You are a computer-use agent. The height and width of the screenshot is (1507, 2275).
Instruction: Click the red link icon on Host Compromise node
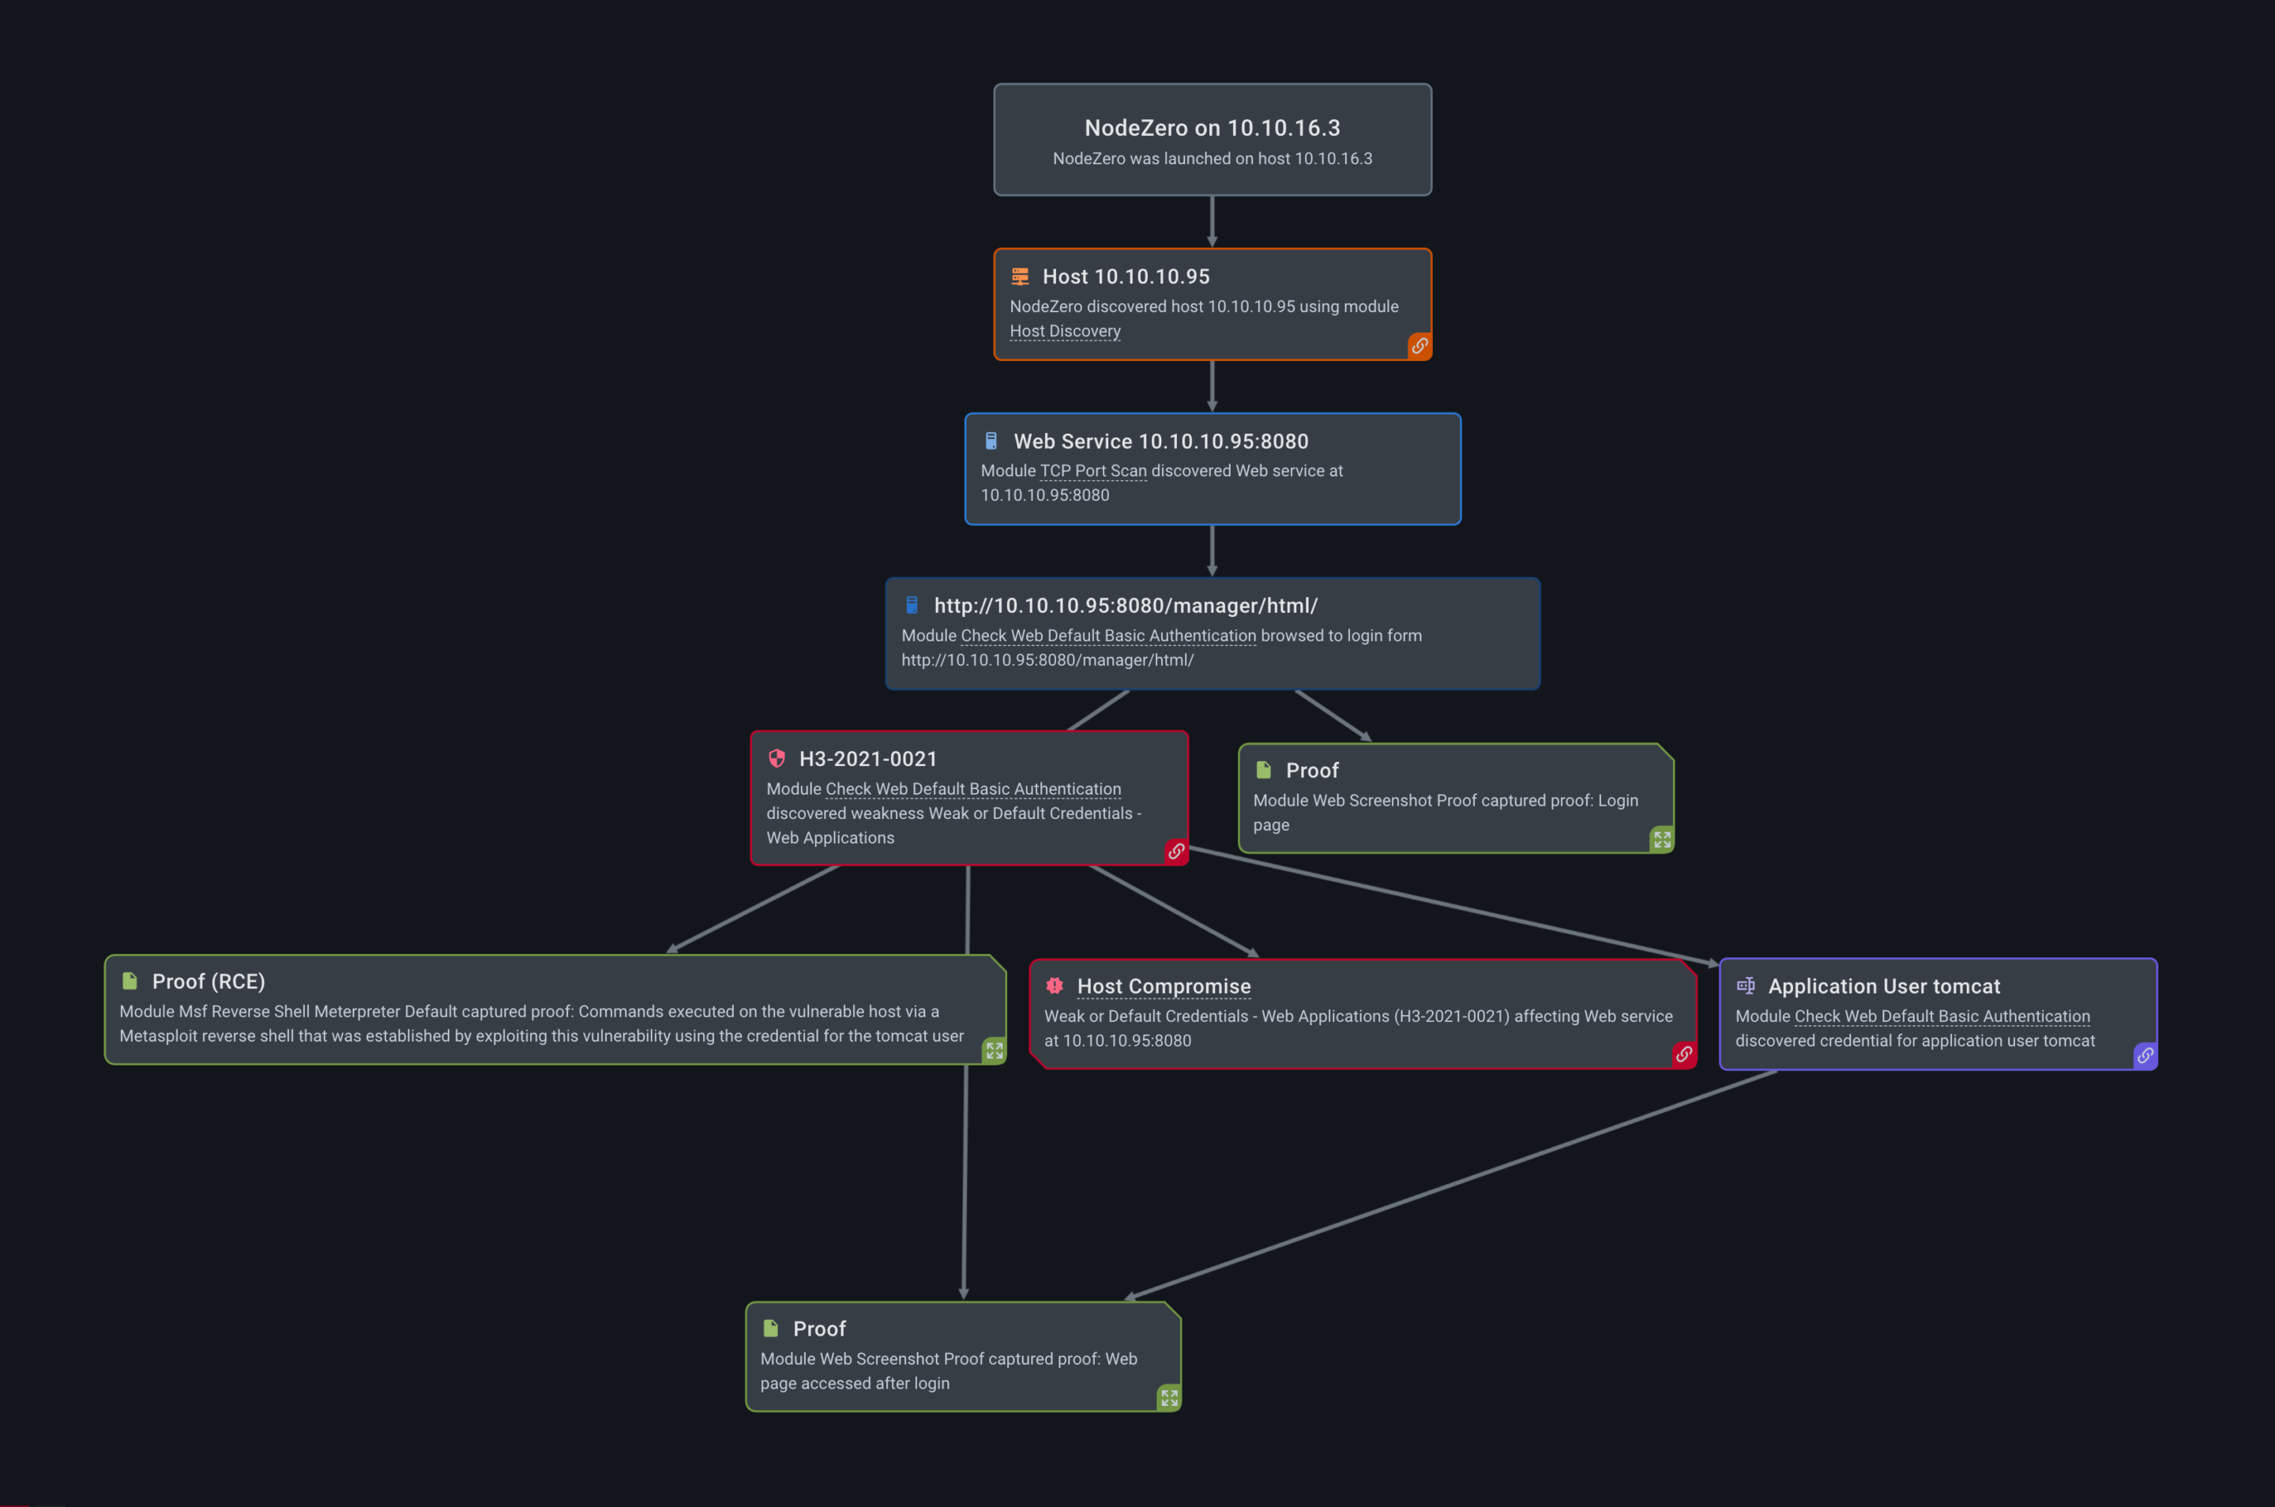pyautogui.click(x=1683, y=1054)
